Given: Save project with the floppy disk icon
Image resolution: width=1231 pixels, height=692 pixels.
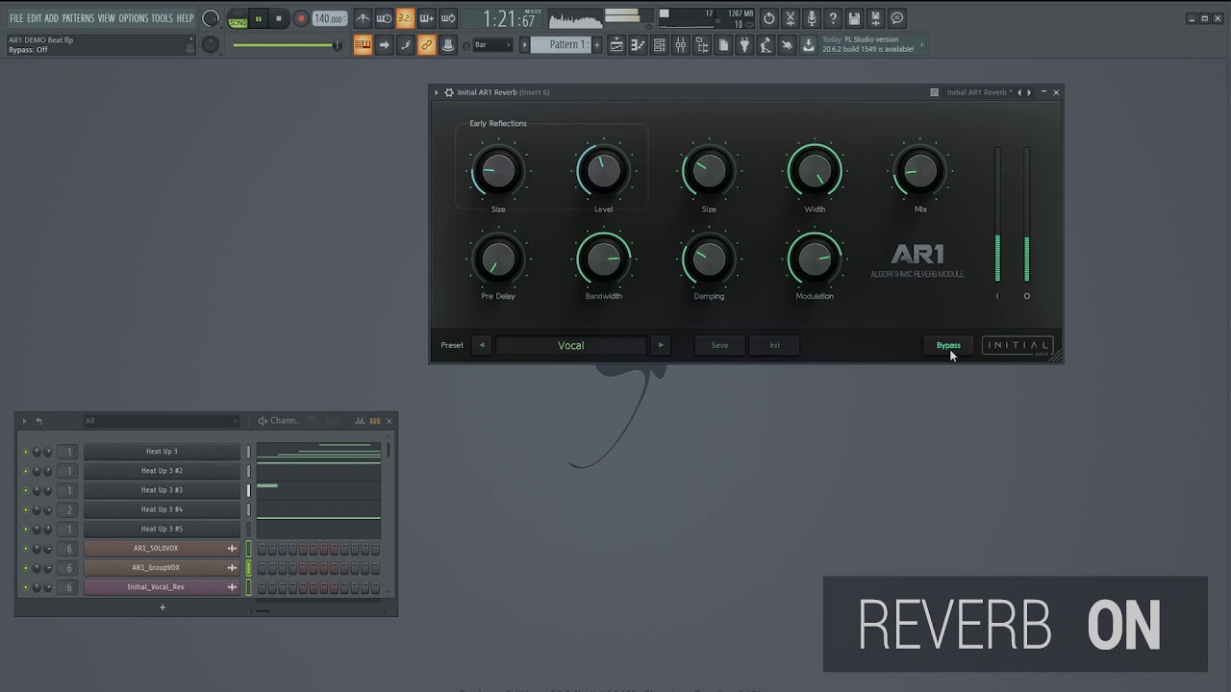Looking at the screenshot, I should click(854, 18).
